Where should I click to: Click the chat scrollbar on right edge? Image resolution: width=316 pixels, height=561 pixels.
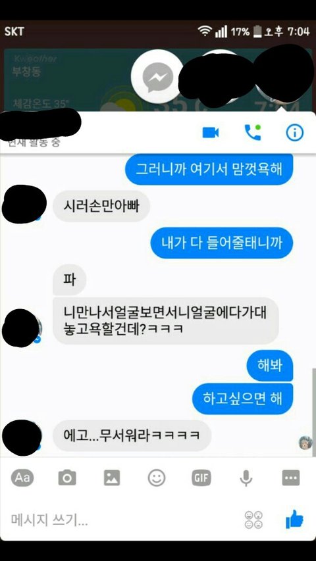(x=314, y=412)
